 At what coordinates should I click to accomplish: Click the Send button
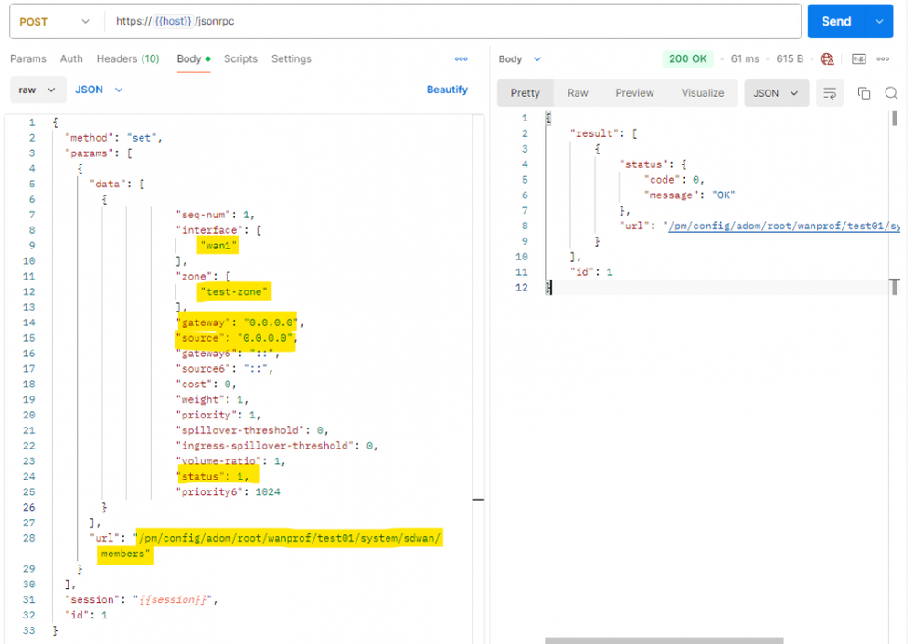coord(836,22)
